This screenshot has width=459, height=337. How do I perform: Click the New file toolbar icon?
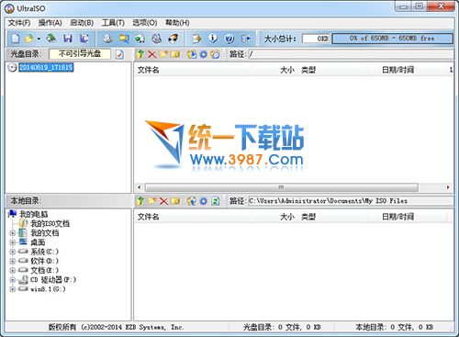[x=16, y=39]
